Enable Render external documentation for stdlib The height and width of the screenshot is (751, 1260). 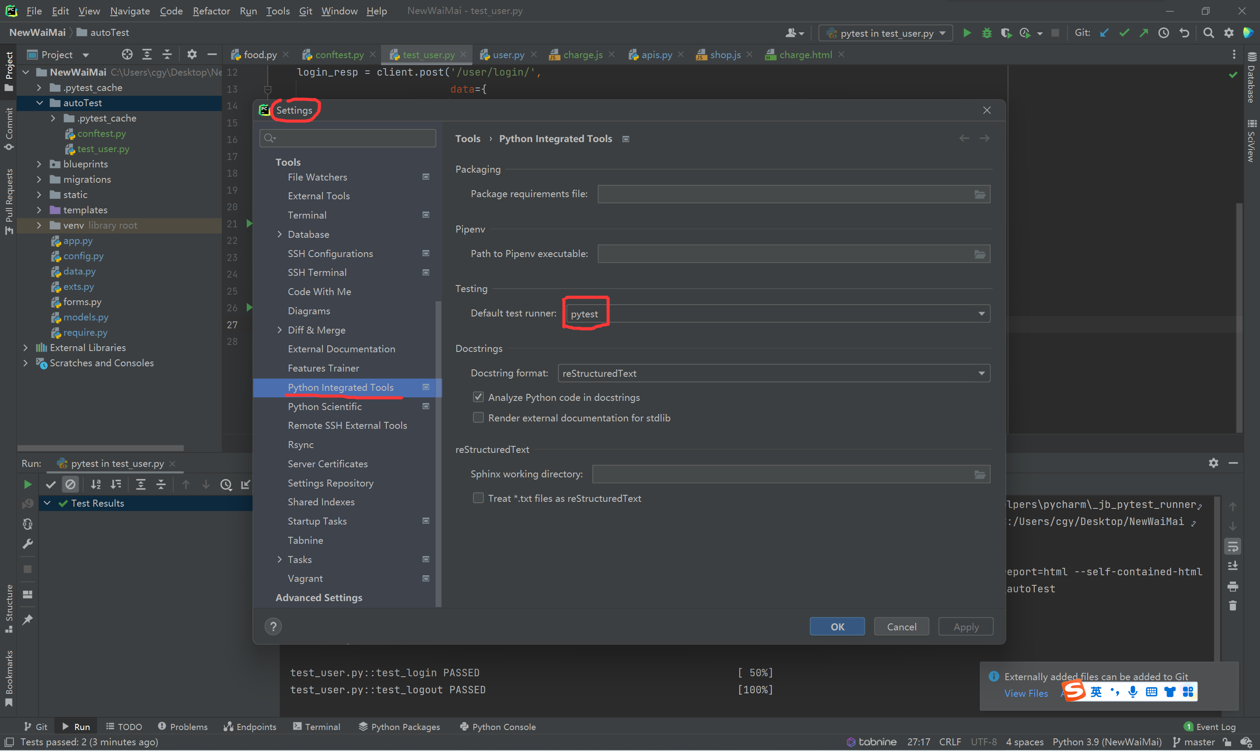click(478, 417)
